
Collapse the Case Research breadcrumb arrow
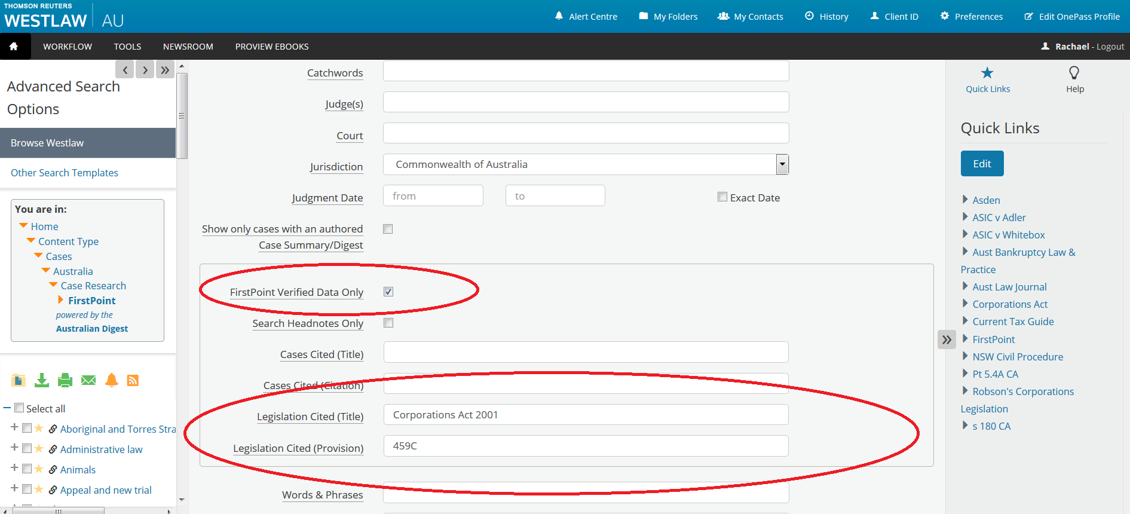pyautogui.click(x=53, y=284)
